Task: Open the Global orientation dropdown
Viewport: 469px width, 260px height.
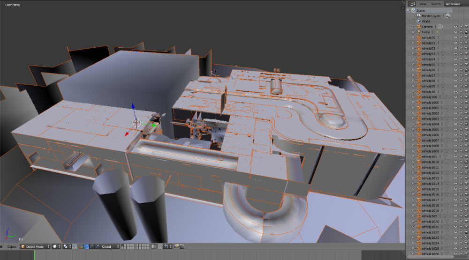Action: click(109, 246)
